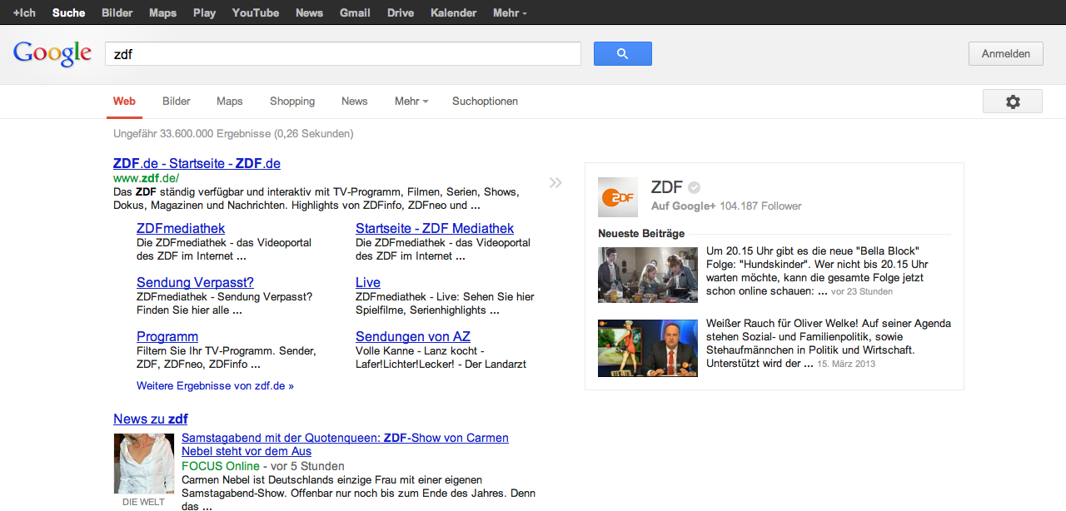1066x511 pixels.
Task: Click the blue magnifier search button
Action: [x=622, y=54]
